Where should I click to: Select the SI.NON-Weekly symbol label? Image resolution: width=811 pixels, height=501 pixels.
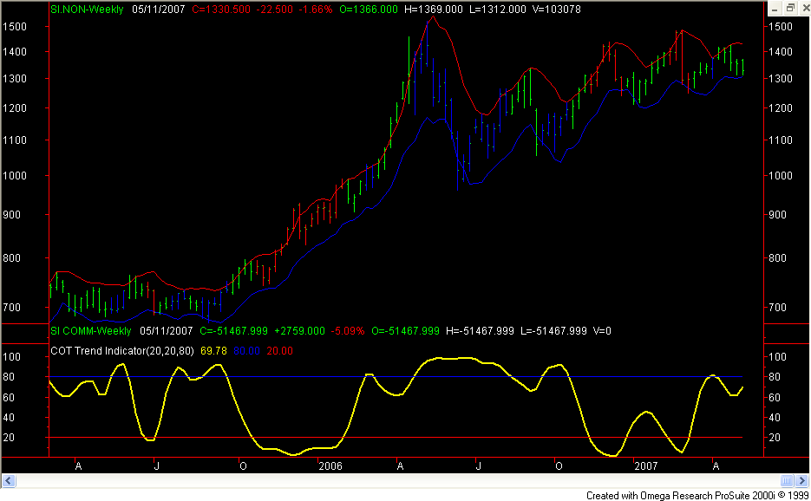[87, 10]
